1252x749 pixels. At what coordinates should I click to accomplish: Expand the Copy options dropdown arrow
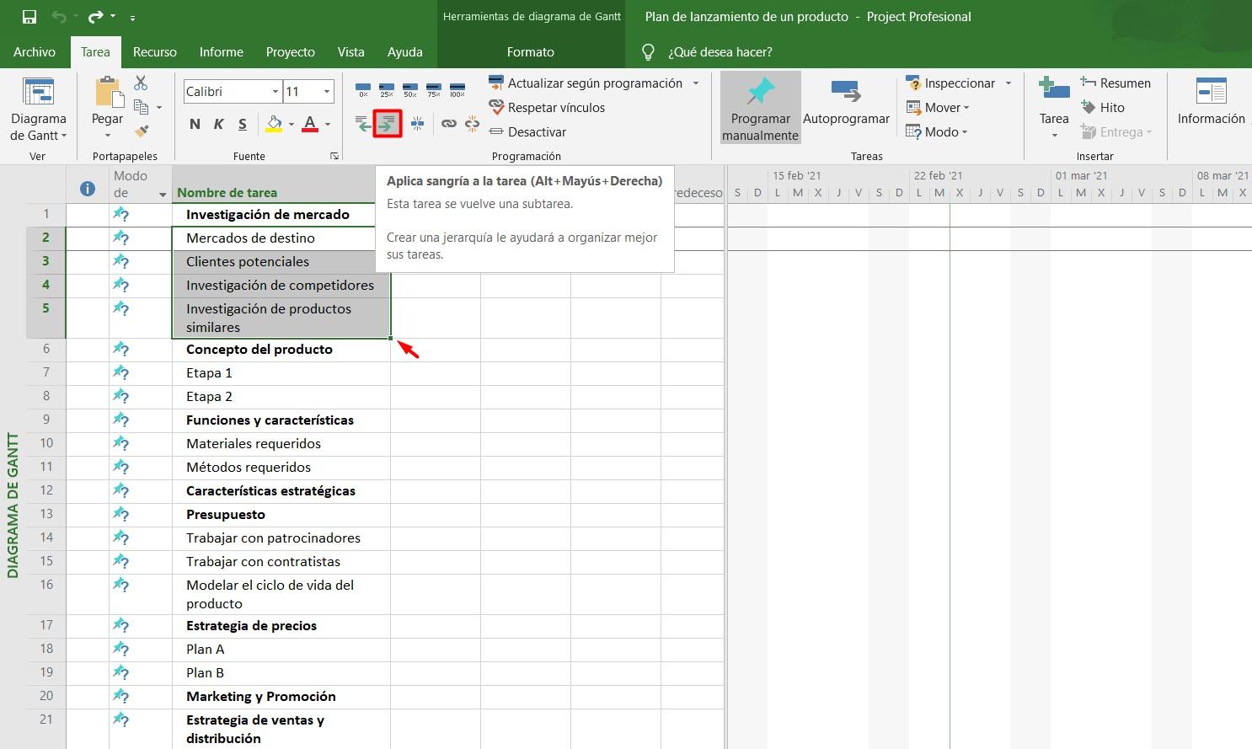pyautogui.click(x=159, y=108)
